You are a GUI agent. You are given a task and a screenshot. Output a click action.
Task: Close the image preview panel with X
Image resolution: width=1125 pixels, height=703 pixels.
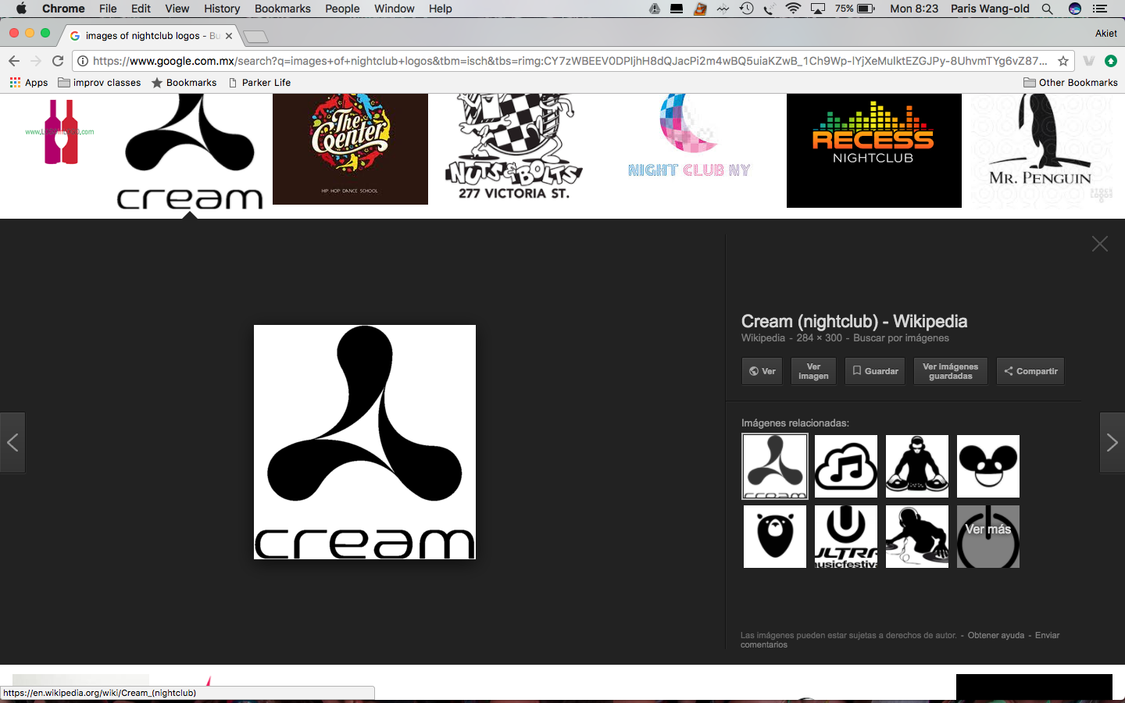(x=1100, y=244)
